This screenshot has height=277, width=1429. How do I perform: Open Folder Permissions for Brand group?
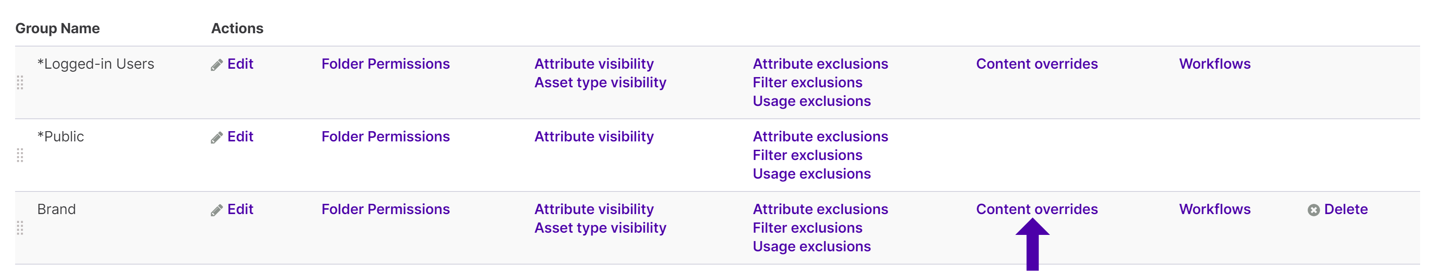tap(385, 209)
